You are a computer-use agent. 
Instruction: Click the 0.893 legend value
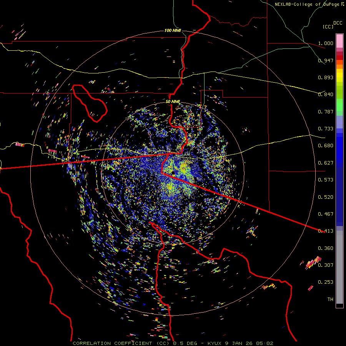point(326,77)
